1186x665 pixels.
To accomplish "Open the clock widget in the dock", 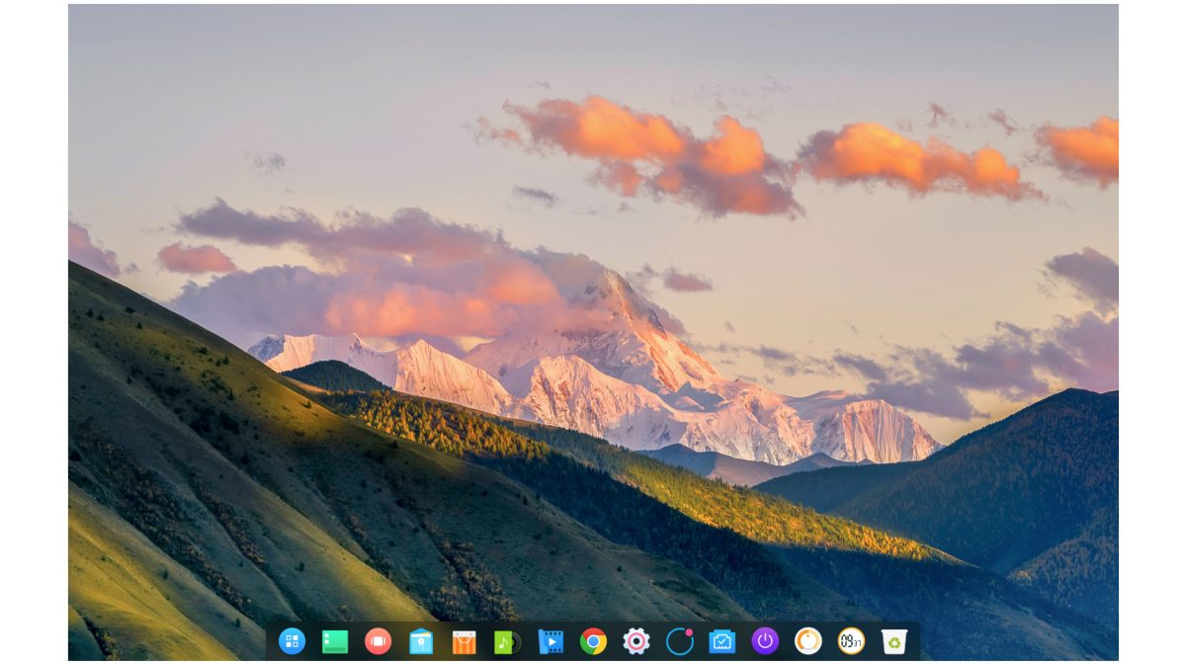I will (x=851, y=641).
